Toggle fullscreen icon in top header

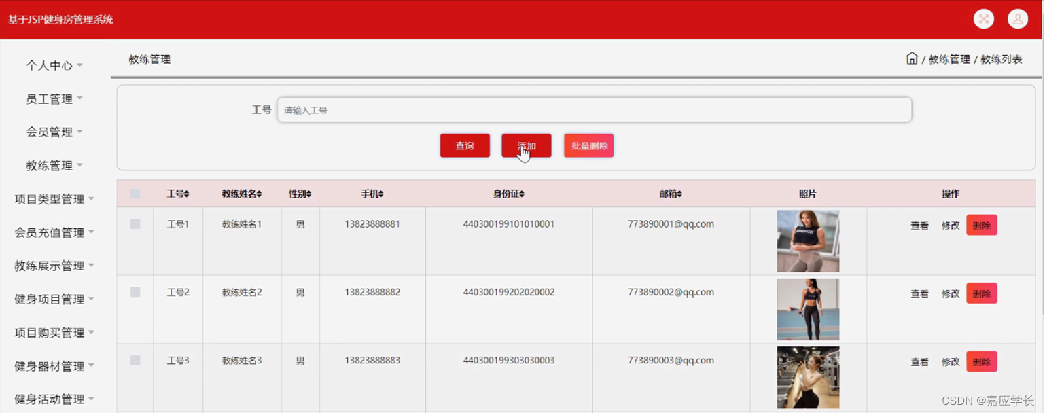coord(983,19)
